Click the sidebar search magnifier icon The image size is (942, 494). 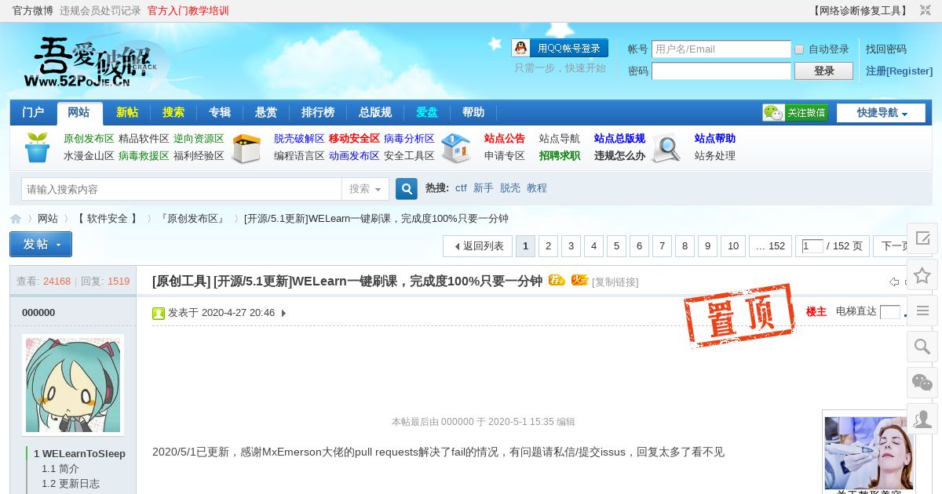[922, 347]
